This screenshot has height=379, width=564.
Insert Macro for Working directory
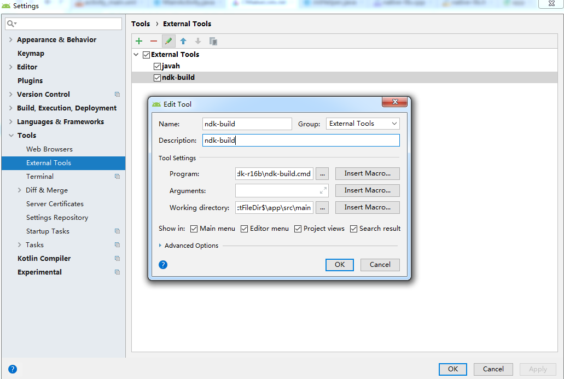(367, 207)
